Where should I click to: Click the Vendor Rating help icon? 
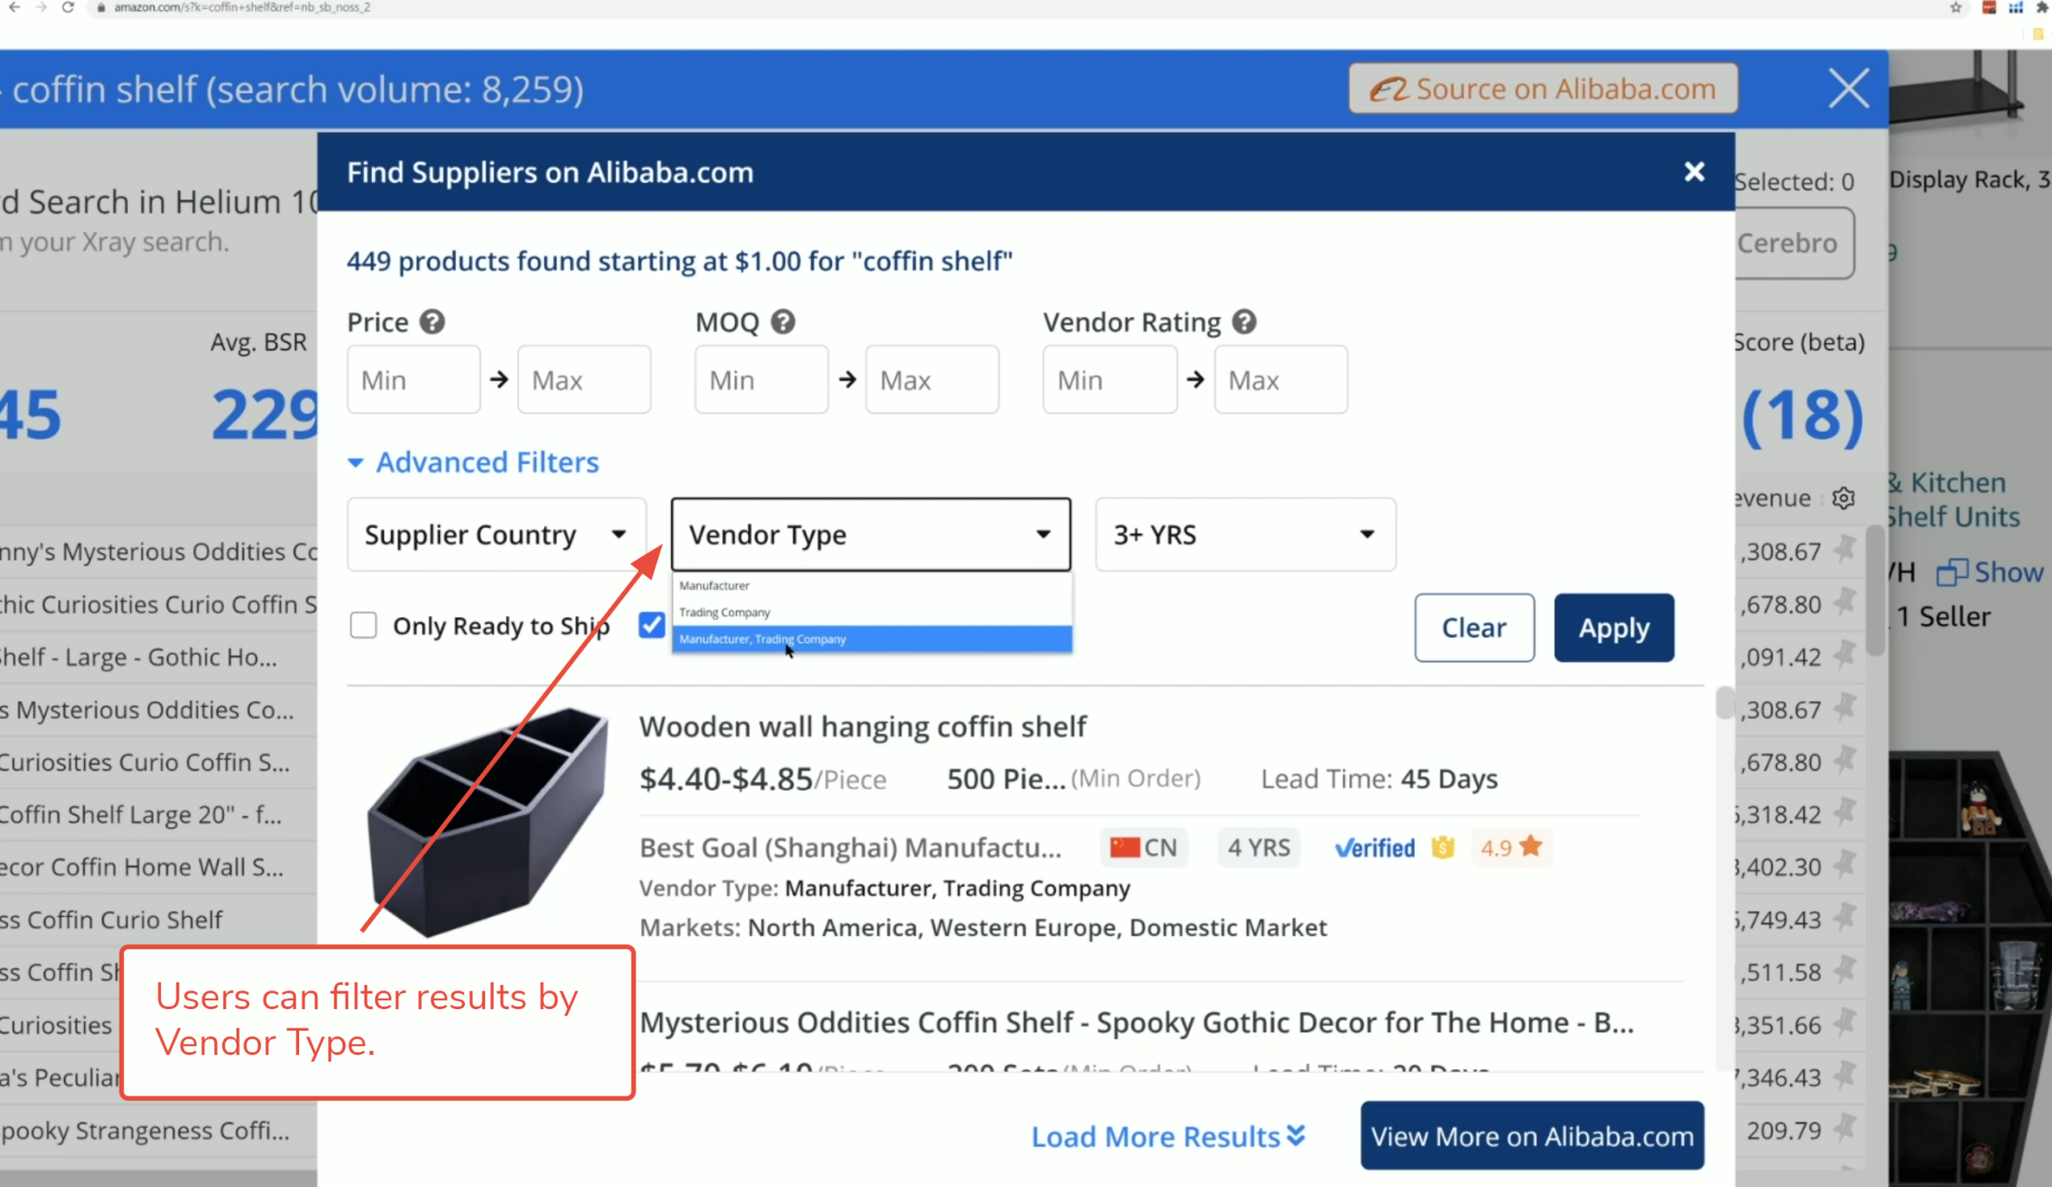click(1243, 322)
